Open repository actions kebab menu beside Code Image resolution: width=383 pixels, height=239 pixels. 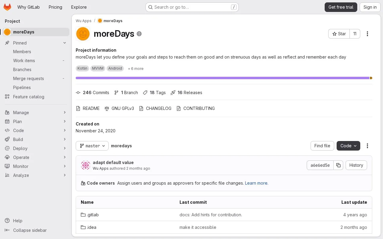367,146
